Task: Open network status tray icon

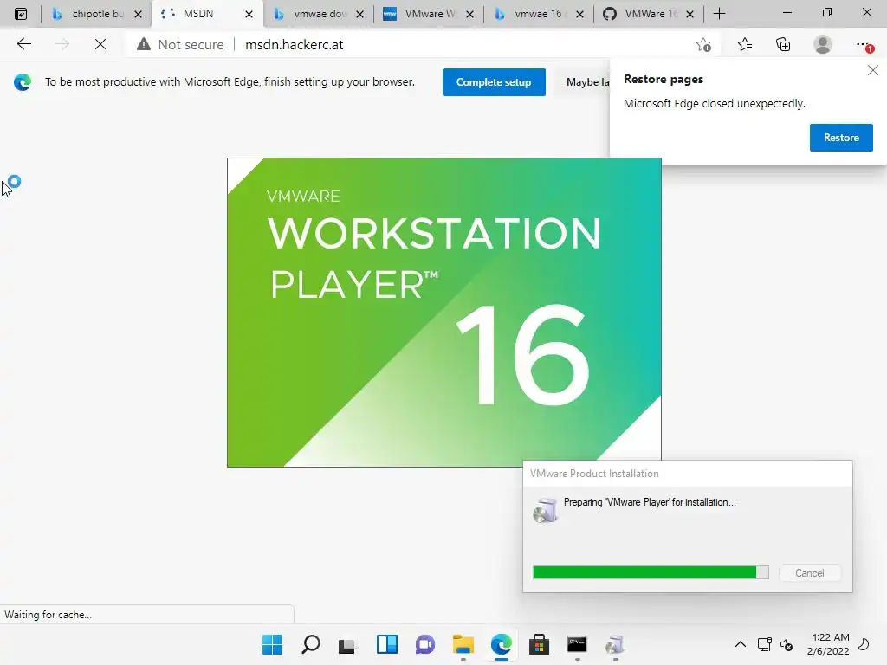Action: tap(765, 644)
